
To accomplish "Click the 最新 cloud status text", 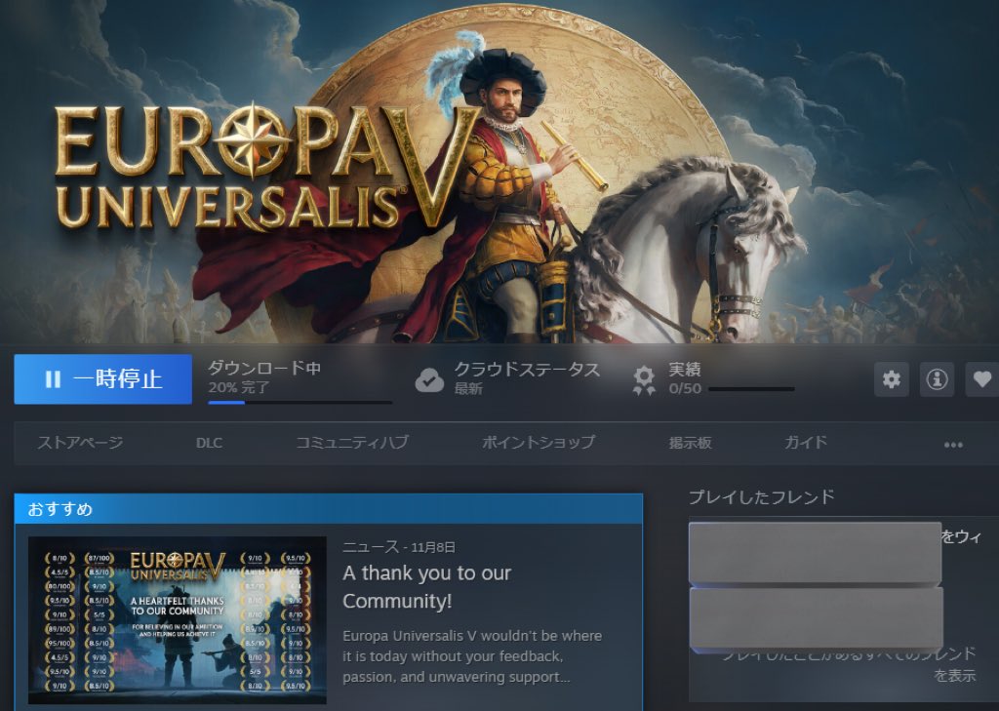I will 468,388.
